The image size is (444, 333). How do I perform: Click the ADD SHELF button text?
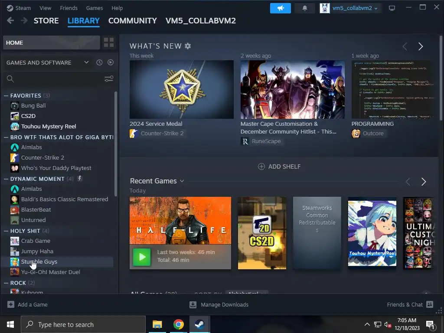pyautogui.click(x=284, y=166)
